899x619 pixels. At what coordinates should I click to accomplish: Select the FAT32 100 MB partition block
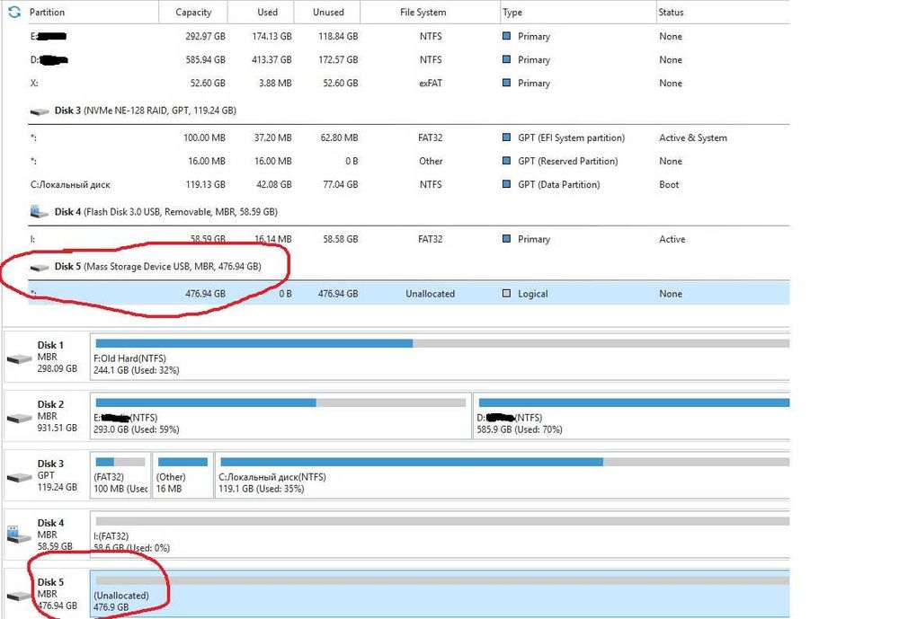coord(120,475)
